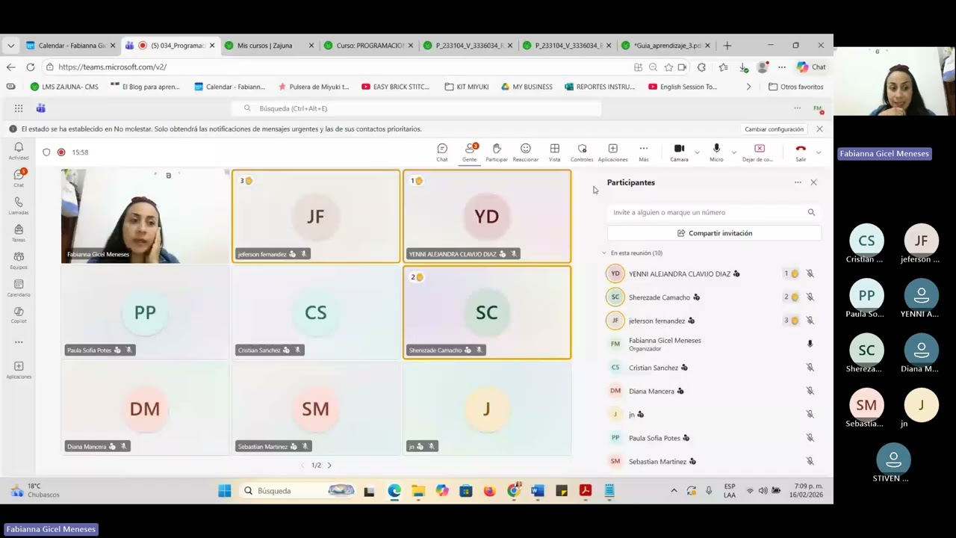This screenshot has width=956, height=538.
Task: Switch to Guia_aprendizaje_3.pdf browser tab
Action: click(666, 46)
